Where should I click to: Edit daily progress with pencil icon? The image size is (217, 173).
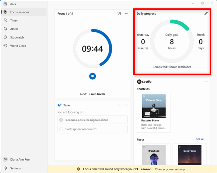coord(206,14)
